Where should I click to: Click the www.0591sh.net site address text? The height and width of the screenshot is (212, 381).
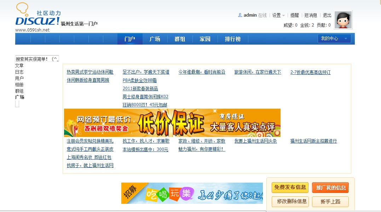pyautogui.click(x=32, y=30)
